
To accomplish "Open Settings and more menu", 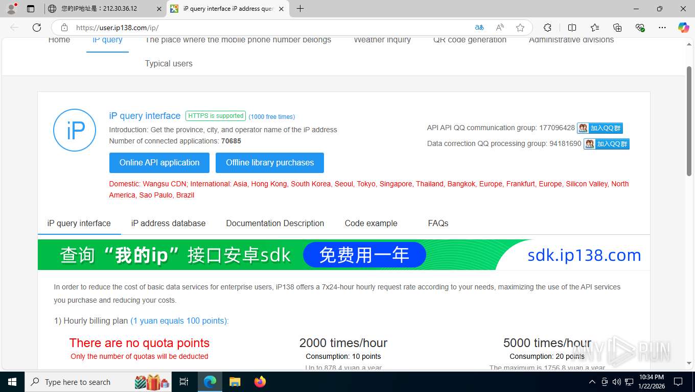I will [x=662, y=28].
